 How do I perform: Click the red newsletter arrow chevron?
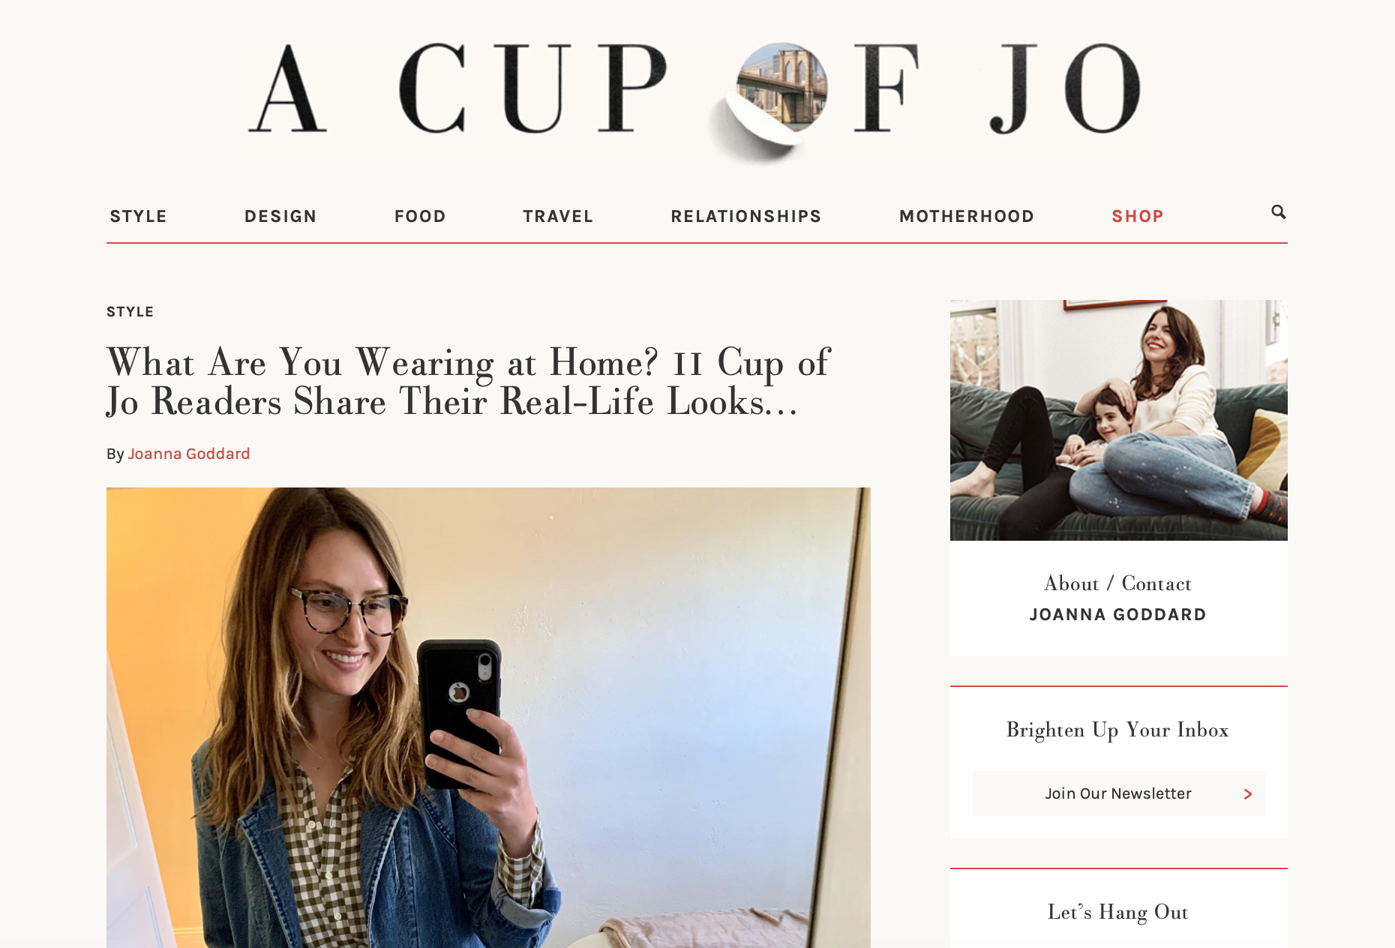(1248, 793)
